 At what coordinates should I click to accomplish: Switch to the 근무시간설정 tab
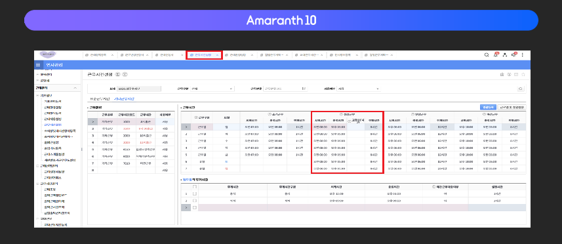pyautogui.click(x=205, y=55)
